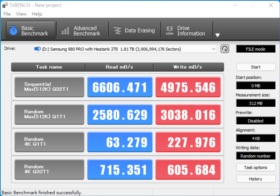The image size is (280, 196).
Task: Click the drive icon in the Drive selector
Action: pyautogui.click(x=38, y=49)
